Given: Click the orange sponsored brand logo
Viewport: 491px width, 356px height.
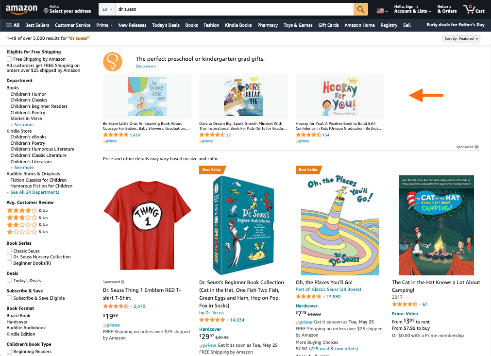Looking at the screenshot, I should [x=113, y=62].
